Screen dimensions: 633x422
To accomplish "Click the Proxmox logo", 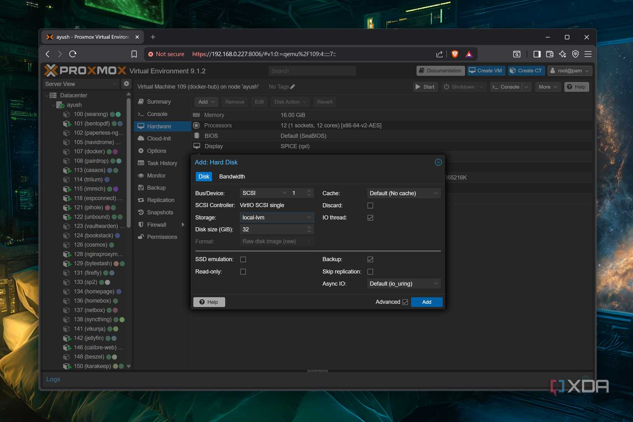I will (85, 71).
